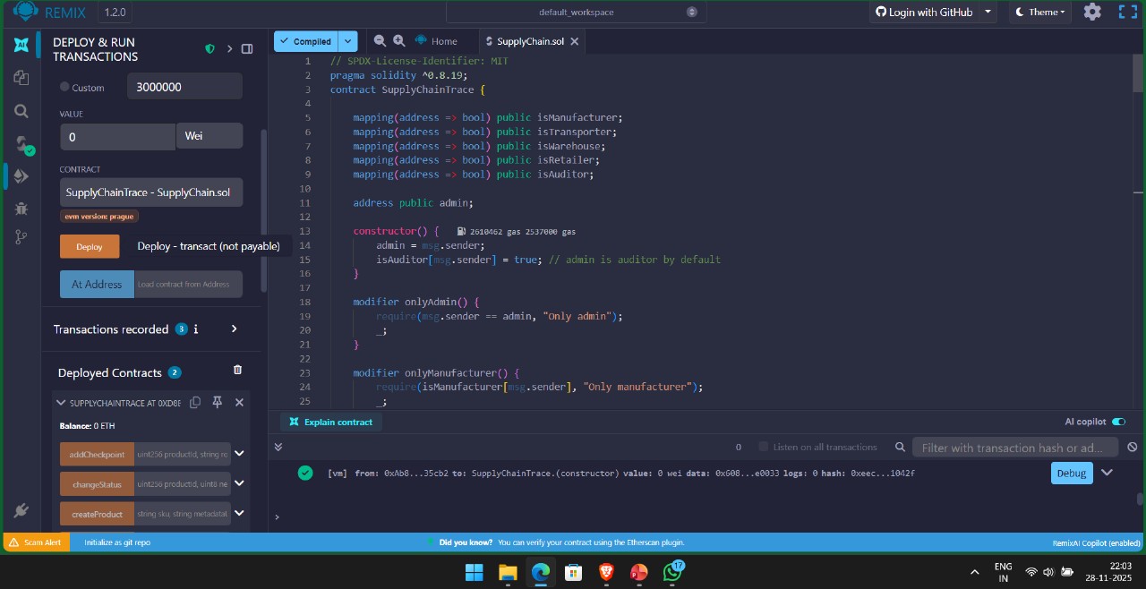This screenshot has width=1146, height=589.
Task: Open contract selector SupplyChainTrace dropdown
Action: tap(151, 192)
